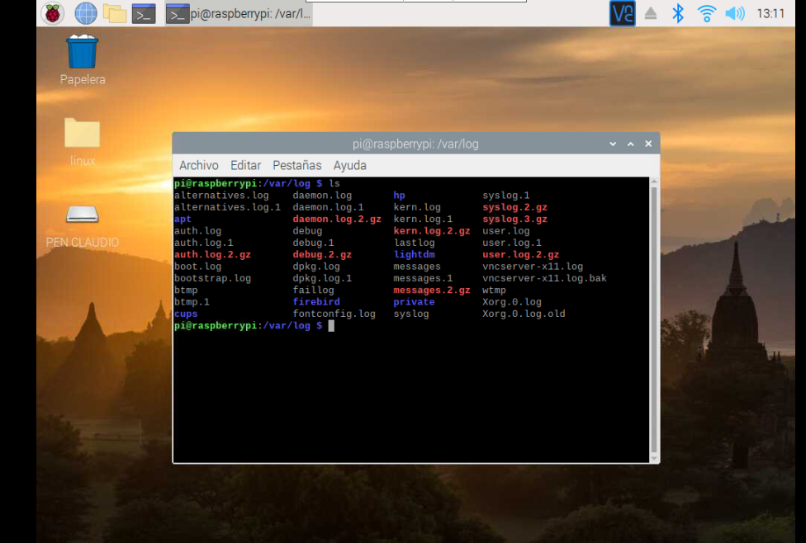Select the linux folder on desktop
Screen dimensions: 806x543
click(x=82, y=134)
